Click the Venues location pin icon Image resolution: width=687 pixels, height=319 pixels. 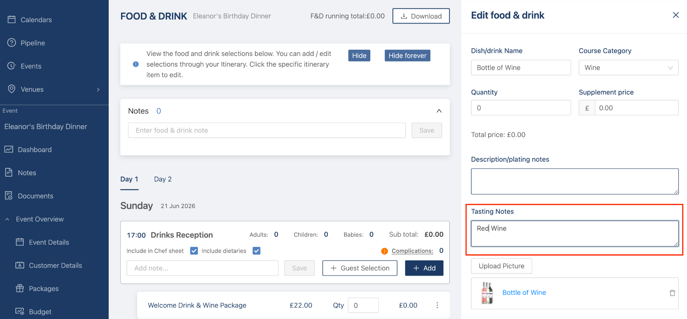click(x=12, y=89)
